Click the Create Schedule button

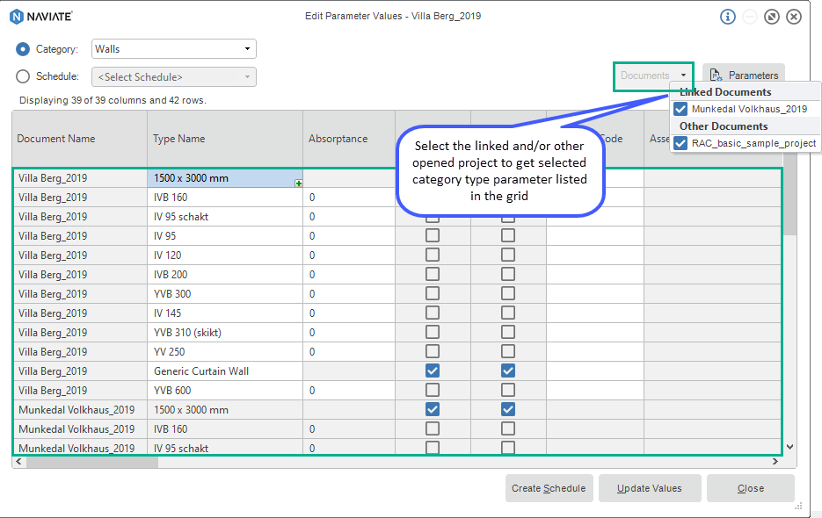pos(549,487)
